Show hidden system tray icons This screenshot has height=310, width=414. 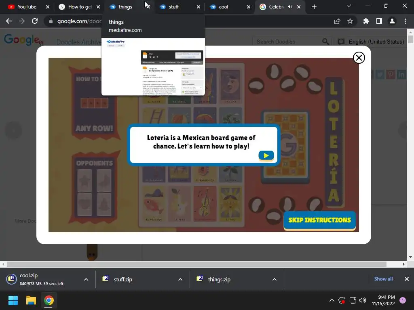332,300
